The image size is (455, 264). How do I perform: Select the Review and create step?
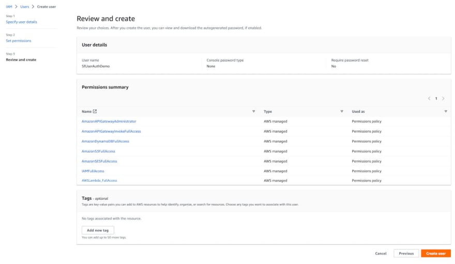[21, 60]
